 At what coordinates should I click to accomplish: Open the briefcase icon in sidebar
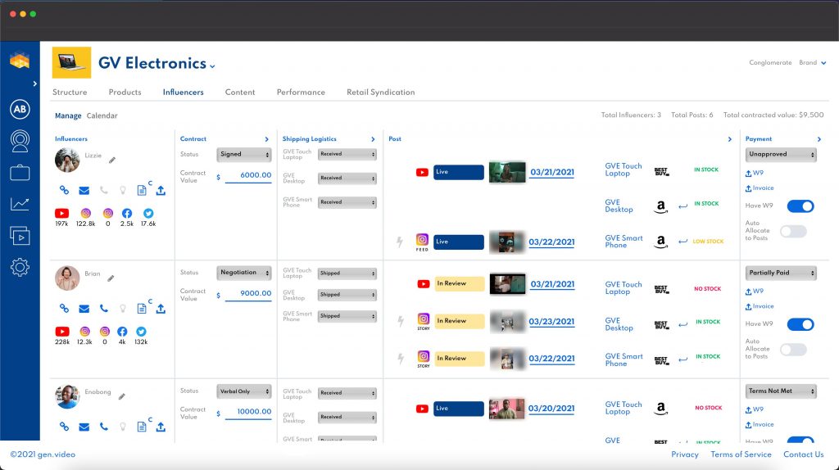[20, 173]
